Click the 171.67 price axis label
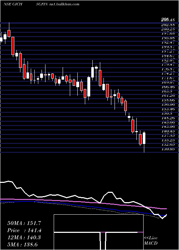Image resolution: width=179 pixels, height=250 pixels. pos(168,78)
